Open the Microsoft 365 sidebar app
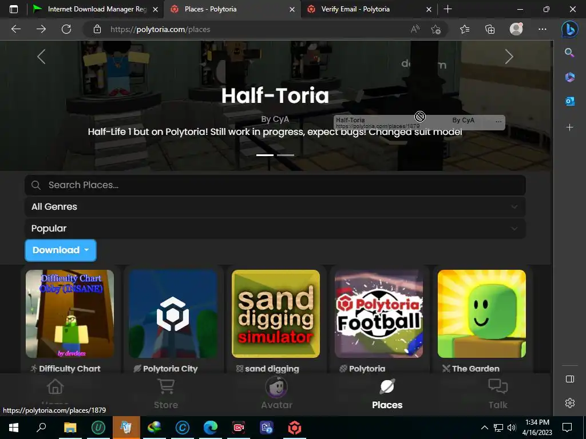586x439 pixels. point(569,77)
